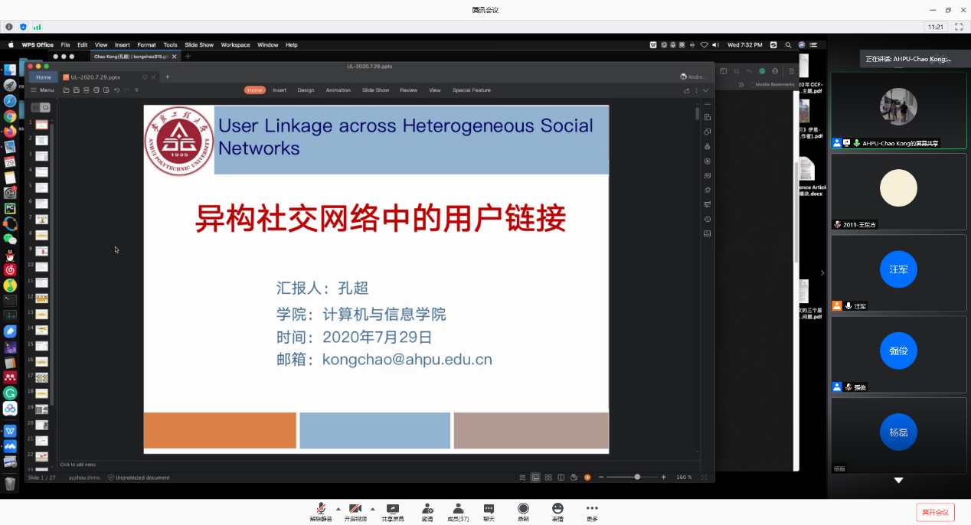Open the emoji reactions icon
Image resolution: width=971 pixels, height=525 pixels.
(557, 510)
